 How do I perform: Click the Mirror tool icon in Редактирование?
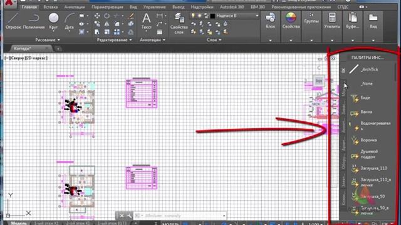click(107, 24)
